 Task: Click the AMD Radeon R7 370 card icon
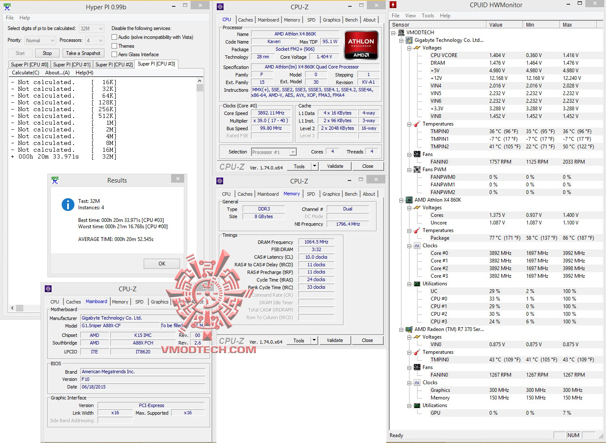pyautogui.click(x=409, y=329)
